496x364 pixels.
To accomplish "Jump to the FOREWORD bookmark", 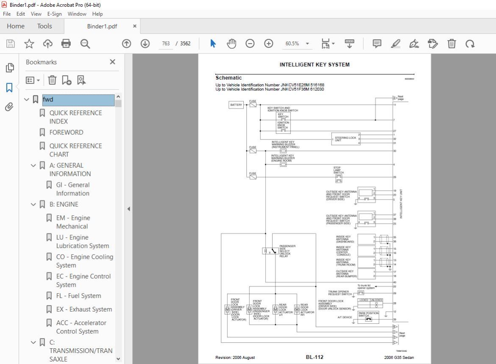I will pyautogui.click(x=66, y=133).
